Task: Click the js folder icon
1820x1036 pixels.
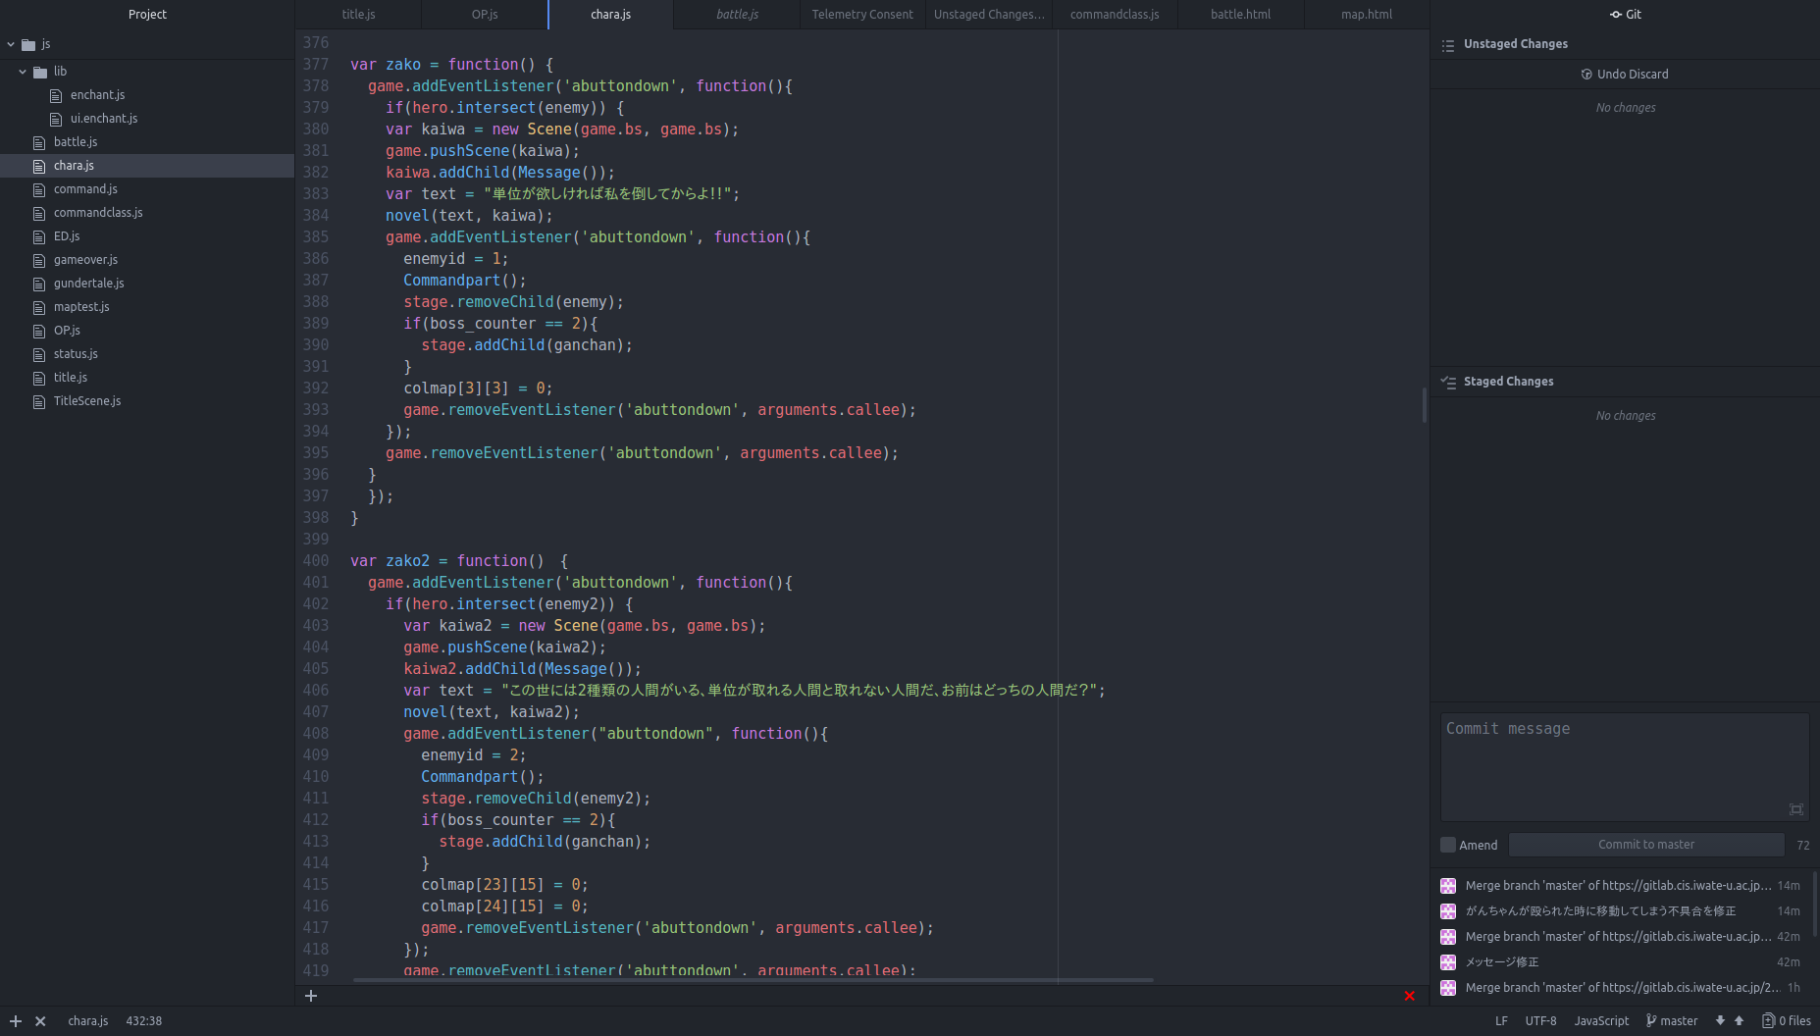Action: tap(28, 44)
